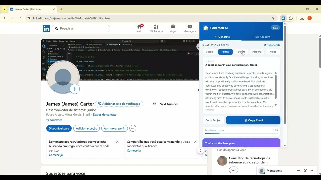This screenshot has width=321, height=180.
Task: Click 'Adicionar selo de verificação' button
Action: (x=119, y=104)
